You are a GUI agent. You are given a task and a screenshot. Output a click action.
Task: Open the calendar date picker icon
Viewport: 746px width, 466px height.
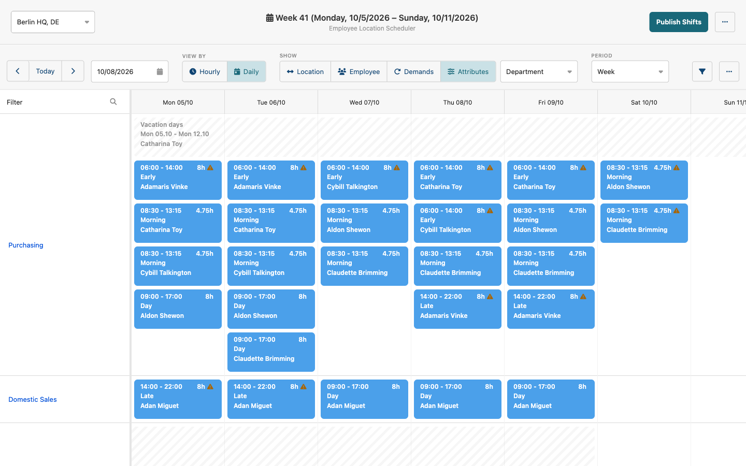160,71
